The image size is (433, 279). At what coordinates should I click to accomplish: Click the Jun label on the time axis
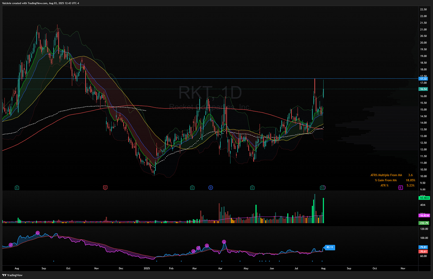point(272,268)
